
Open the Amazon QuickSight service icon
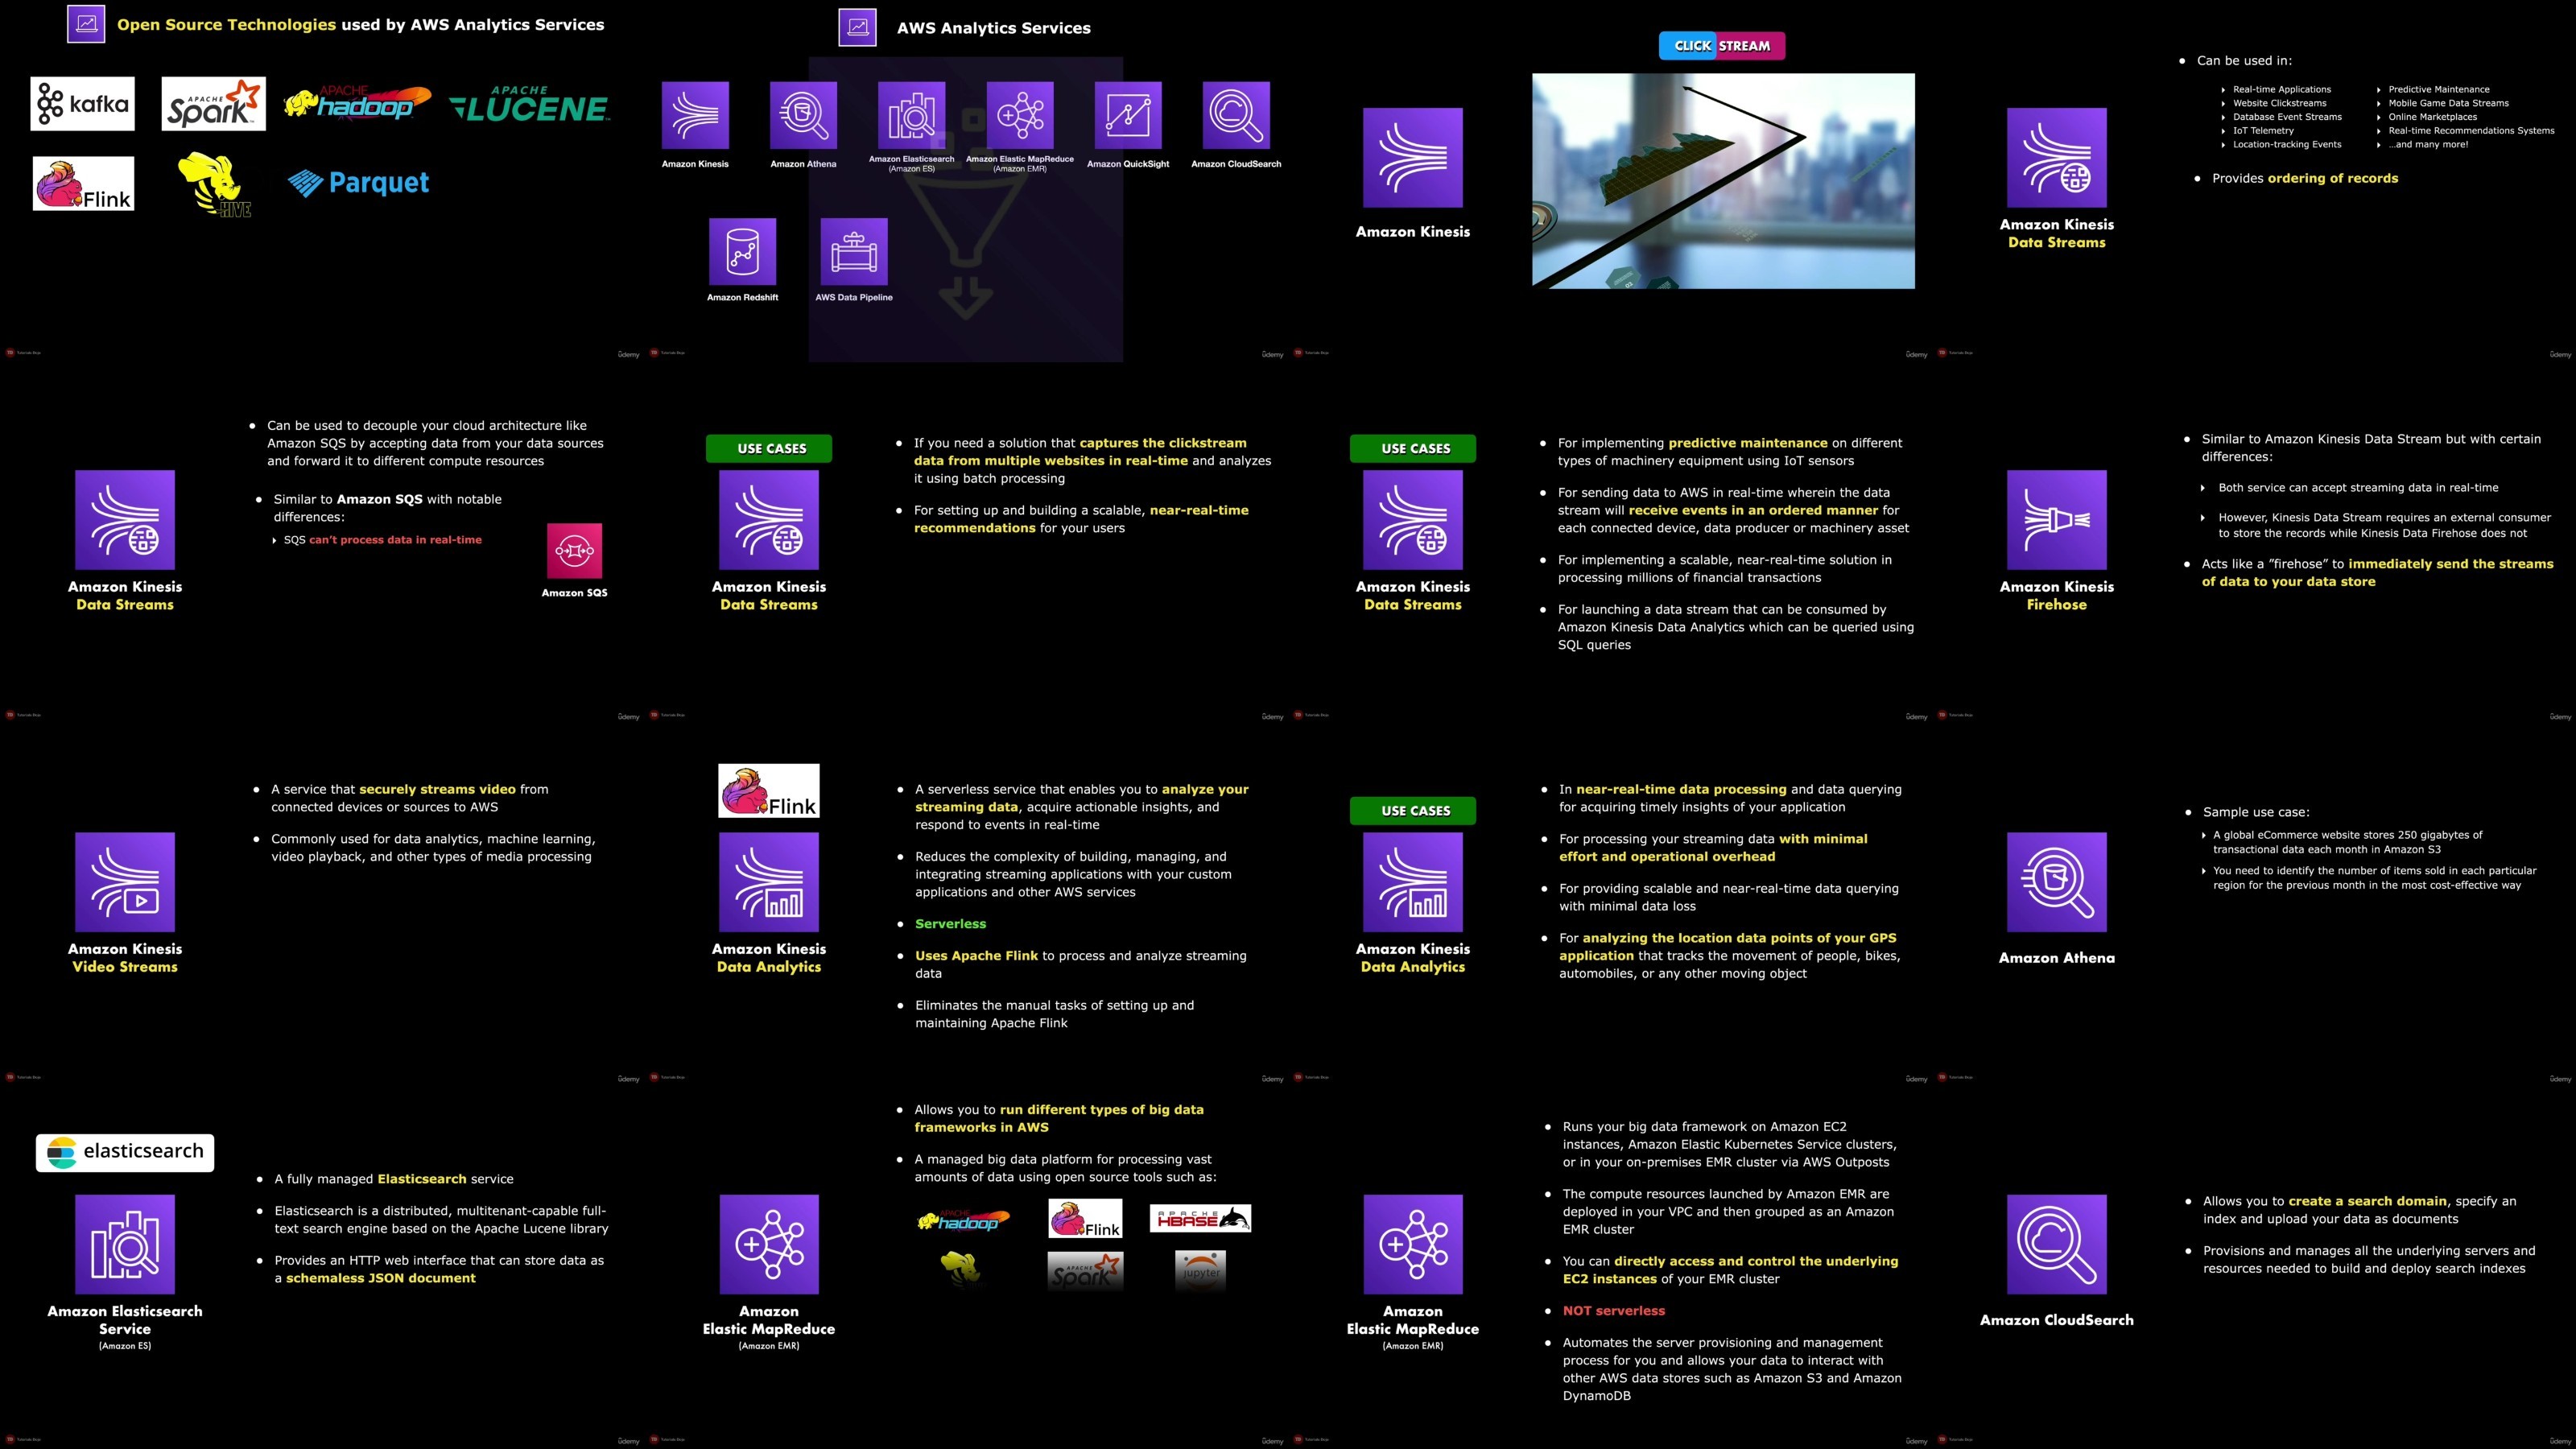click(x=1128, y=115)
